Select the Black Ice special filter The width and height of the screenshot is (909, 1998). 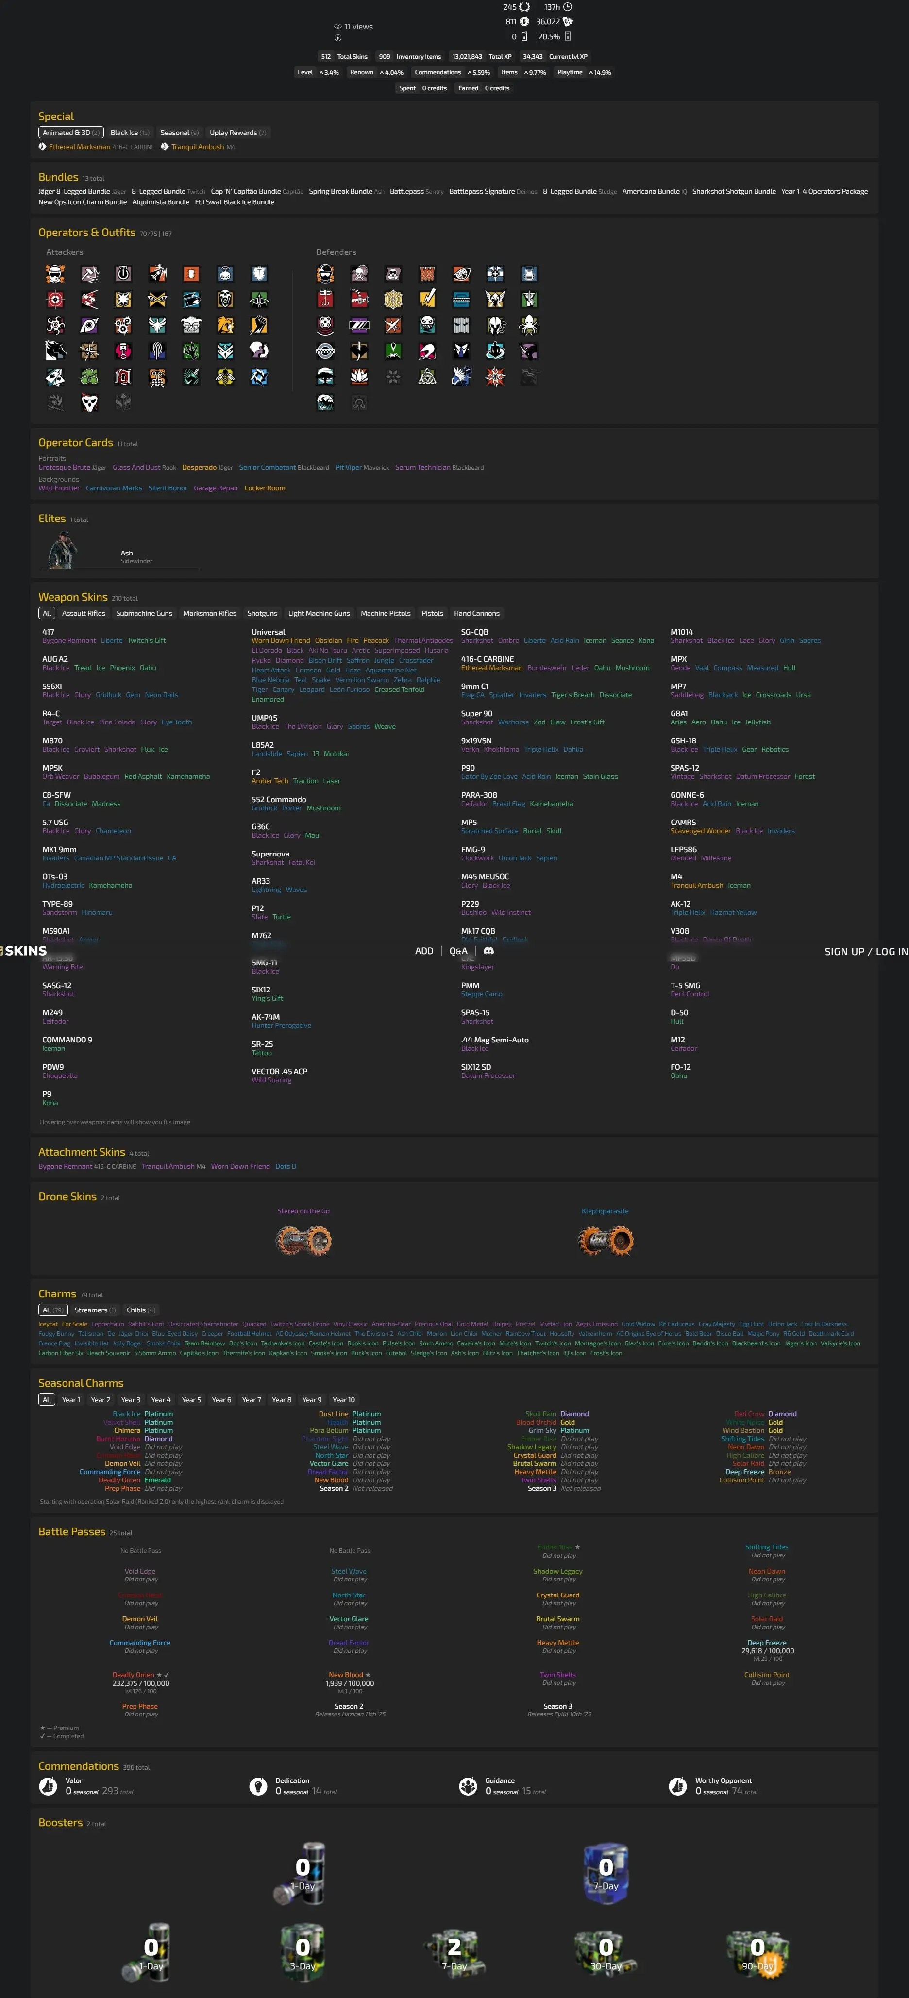pos(130,133)
